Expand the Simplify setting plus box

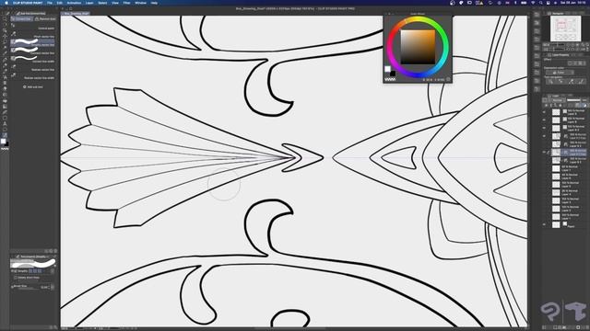click(x=13, y=270)
